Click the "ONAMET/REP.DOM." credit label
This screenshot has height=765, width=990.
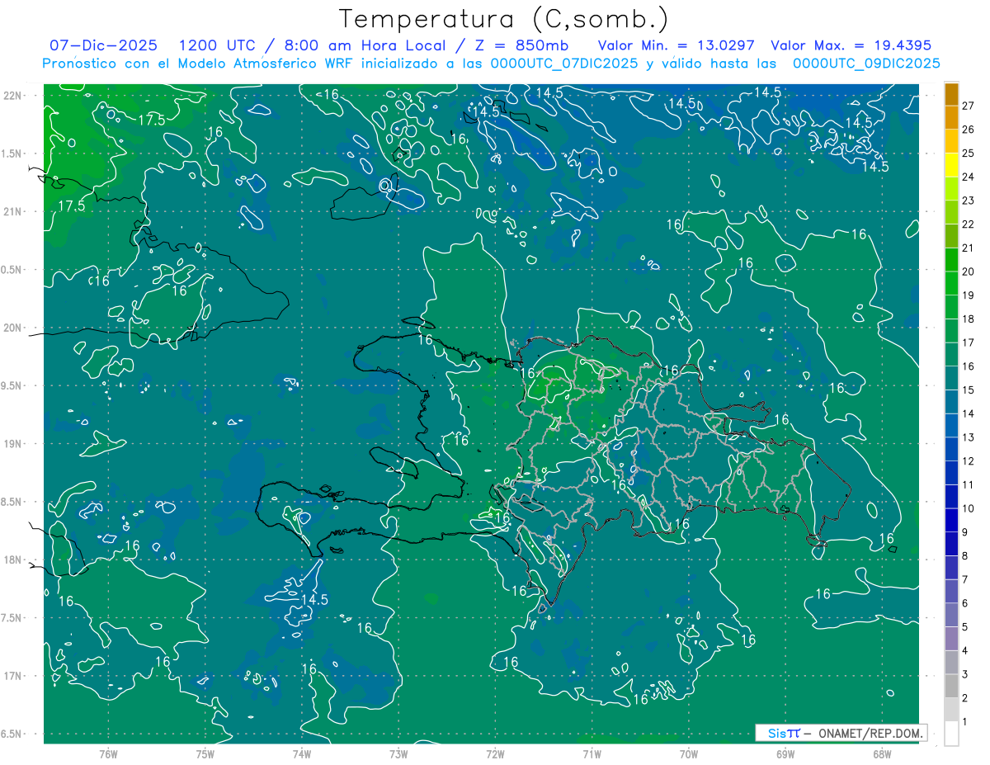[x=871, y=733]
